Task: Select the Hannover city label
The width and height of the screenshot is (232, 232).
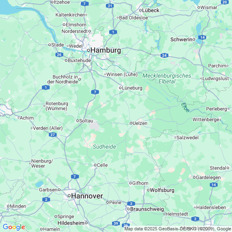Action: [x=87, y=196]
